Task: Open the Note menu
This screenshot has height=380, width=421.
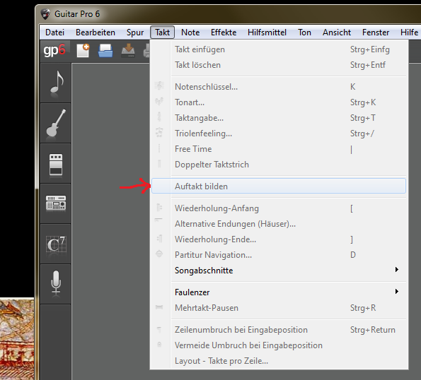Action: point(190,32)
